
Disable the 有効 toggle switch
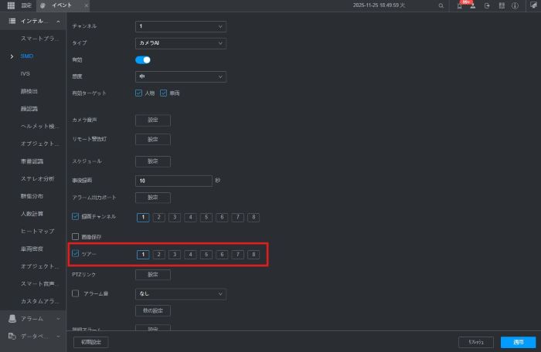point(143,59)
